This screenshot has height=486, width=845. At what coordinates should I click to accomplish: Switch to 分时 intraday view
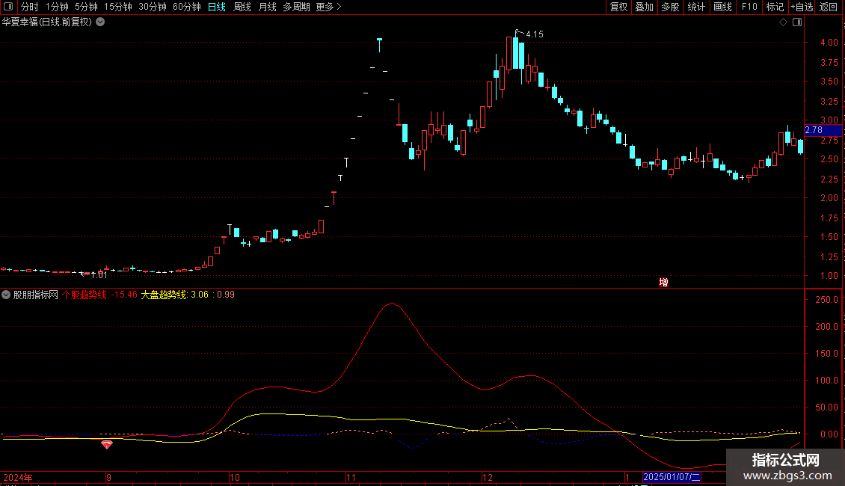click(30, 7)
